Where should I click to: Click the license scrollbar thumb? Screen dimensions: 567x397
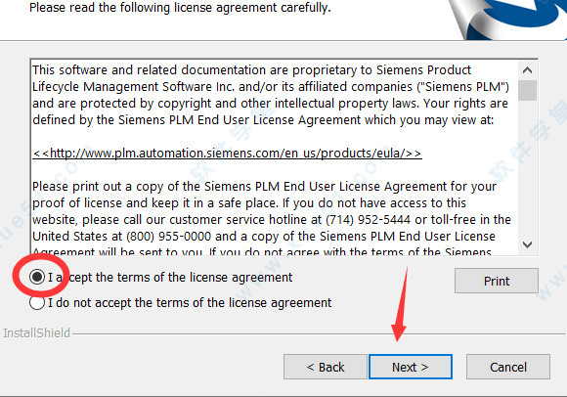(527, 90)
